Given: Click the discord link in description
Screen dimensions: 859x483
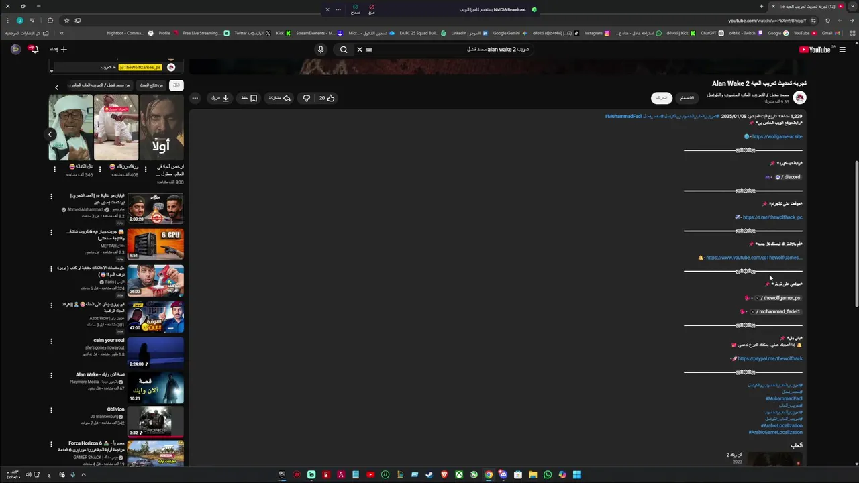Looking at the screenshot, I should tap(788, 177).
